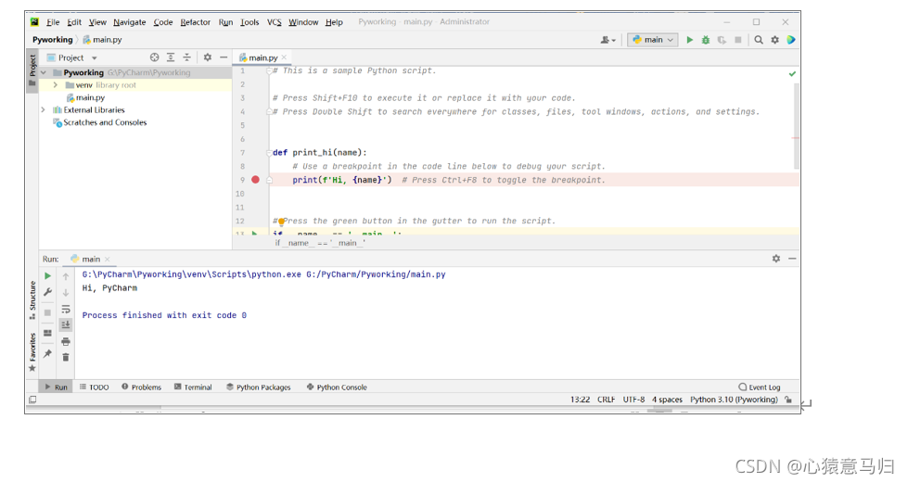Open the main run configuration dropdown
Viewport: 908px width, 483px height.
653,40
